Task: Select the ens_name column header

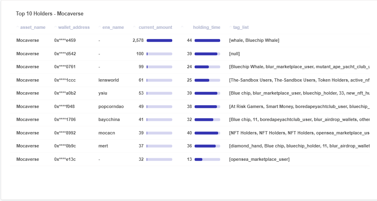Action: [x=113, y=28]
